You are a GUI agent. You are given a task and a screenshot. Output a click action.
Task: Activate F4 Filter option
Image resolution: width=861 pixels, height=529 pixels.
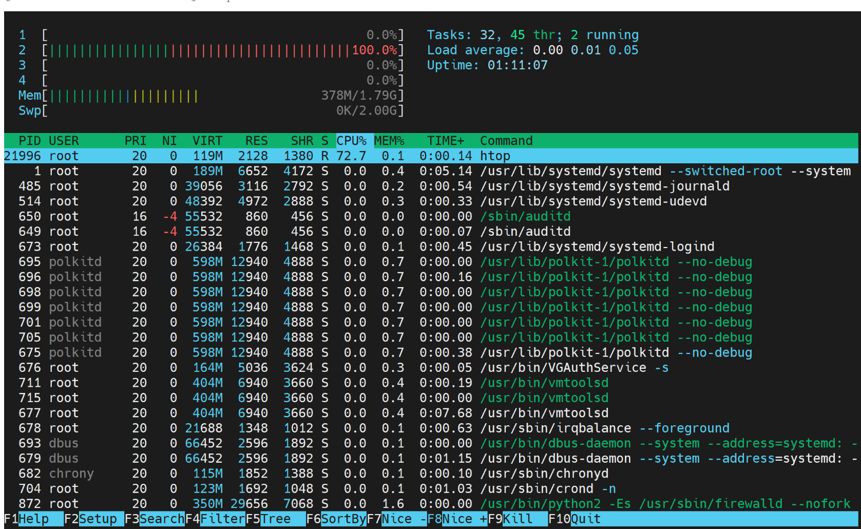click(222, 519)
